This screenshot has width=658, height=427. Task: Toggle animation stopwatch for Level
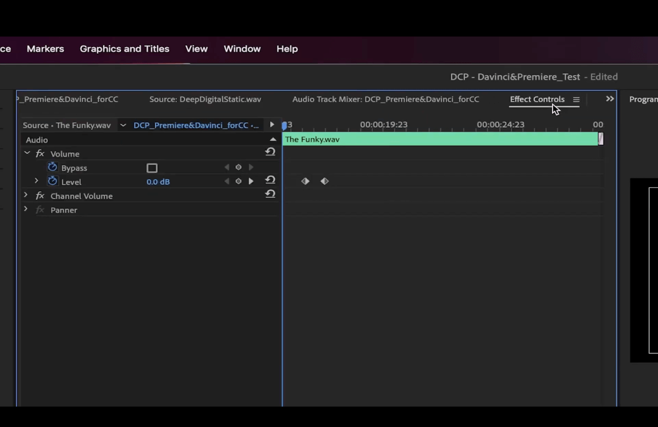pyautogui.click(x=53, y=181)
